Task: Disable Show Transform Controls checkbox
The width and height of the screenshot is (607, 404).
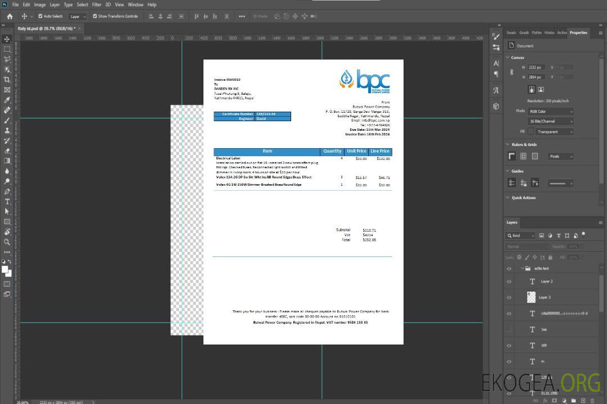Action: click(x=95, y=16)
